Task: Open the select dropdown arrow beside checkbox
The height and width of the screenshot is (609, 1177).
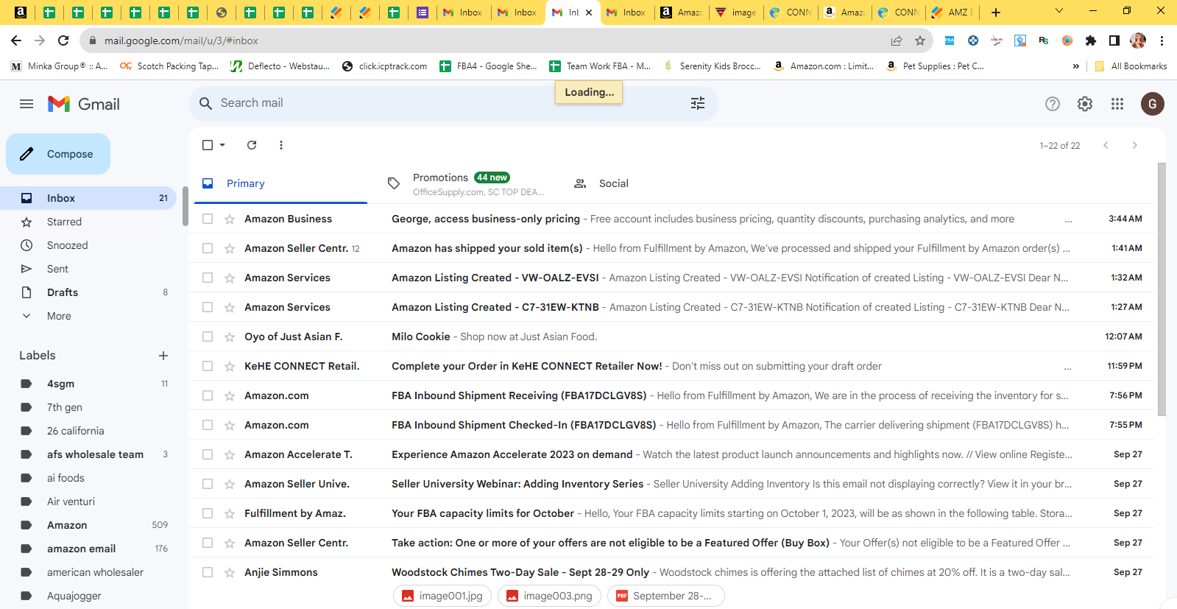Action: click(x=222, y=145)
